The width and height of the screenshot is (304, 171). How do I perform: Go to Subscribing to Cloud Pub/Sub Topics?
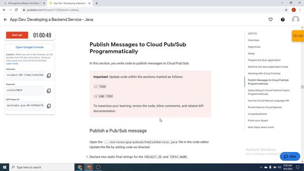(269, 92)
